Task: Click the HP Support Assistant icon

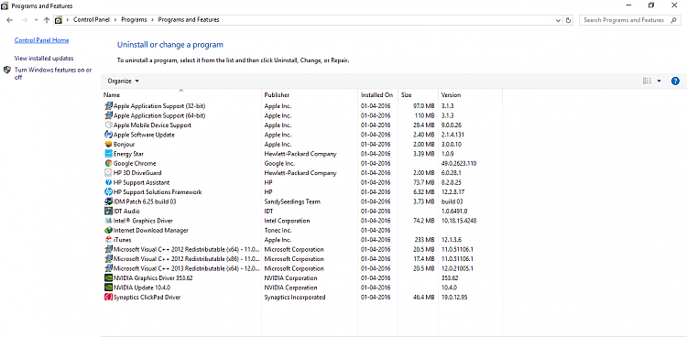Action: [x=109, y=183]
